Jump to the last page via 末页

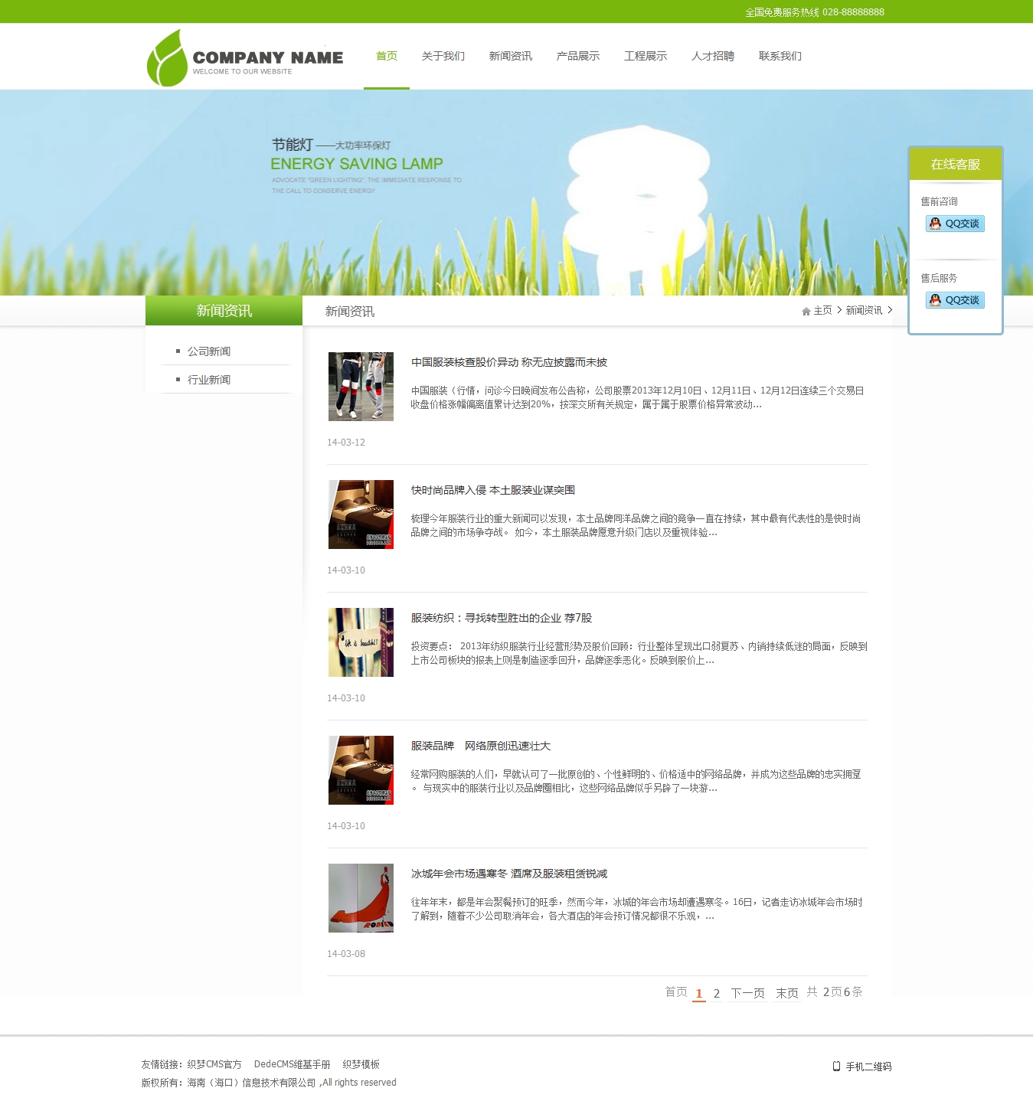point(786,993)
